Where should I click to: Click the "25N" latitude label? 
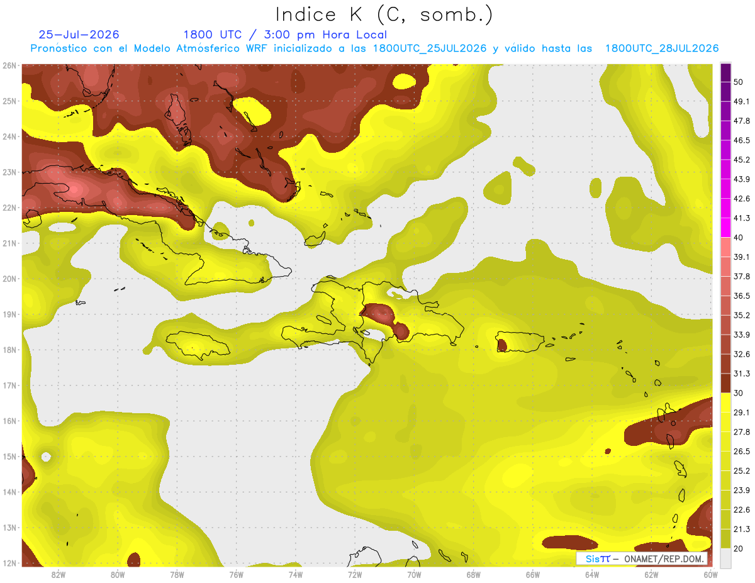[x=9, y=101]
